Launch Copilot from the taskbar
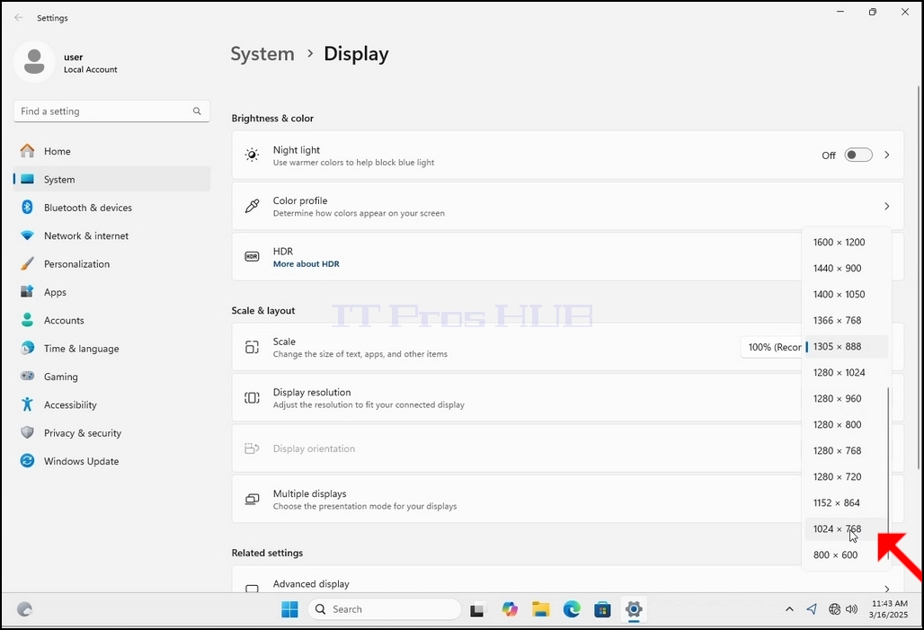The image size is (924, 630). [510, 609]
